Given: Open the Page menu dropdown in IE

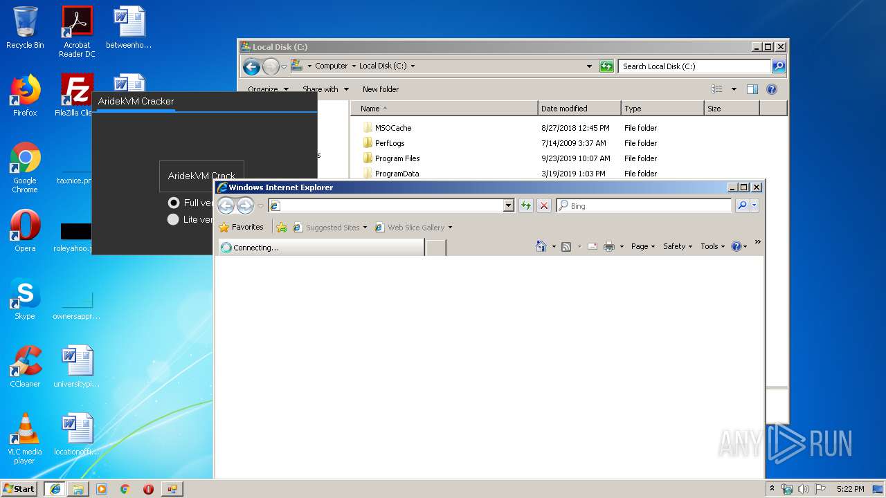Looking at the screenshot, I should [x=642, y=246].
